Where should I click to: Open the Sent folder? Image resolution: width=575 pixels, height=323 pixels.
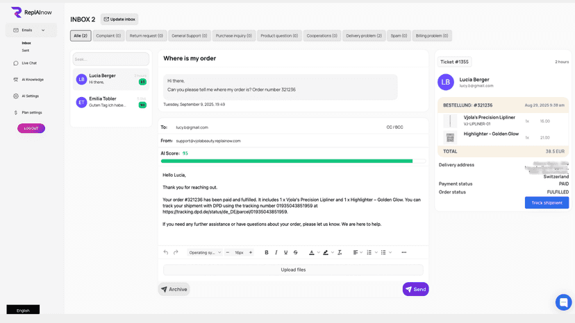point(25,50)
